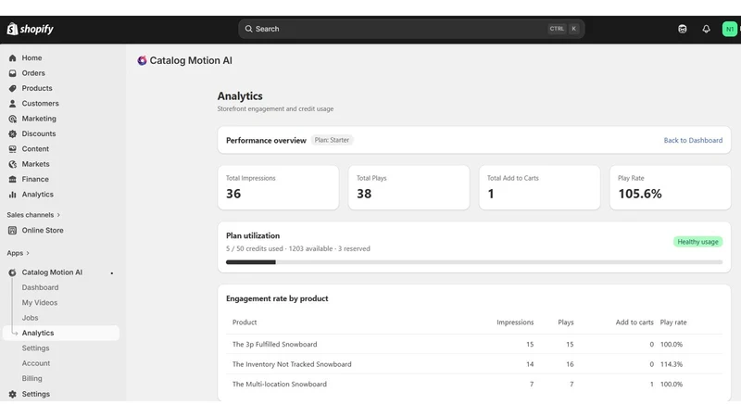
Task: Click the Add to carts column header
Action: click(634, 322)
